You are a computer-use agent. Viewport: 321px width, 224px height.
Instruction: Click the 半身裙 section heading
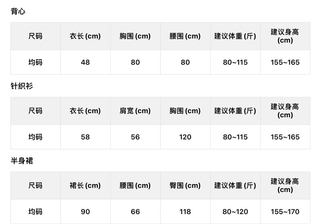pyautogui.click(x=22, y=161)
